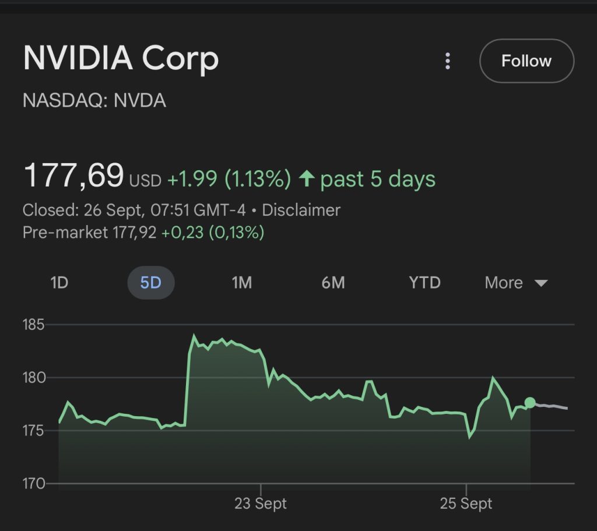The height and width of the screenshot is (531, 597).
Task: Click the 23 Sept date label
Action: (261, 504)
